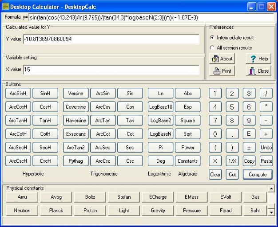
Task: Insert the Sqrt function
Action: point(188,134)
